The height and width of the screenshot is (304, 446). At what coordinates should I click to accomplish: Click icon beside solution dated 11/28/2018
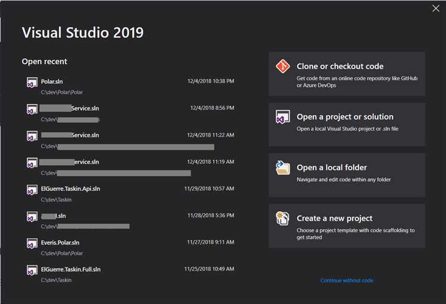click(x=32, y=217)
